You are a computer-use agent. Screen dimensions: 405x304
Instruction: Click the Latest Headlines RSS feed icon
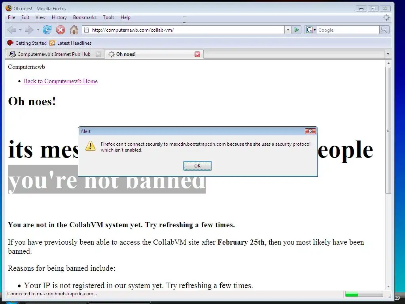52,43
